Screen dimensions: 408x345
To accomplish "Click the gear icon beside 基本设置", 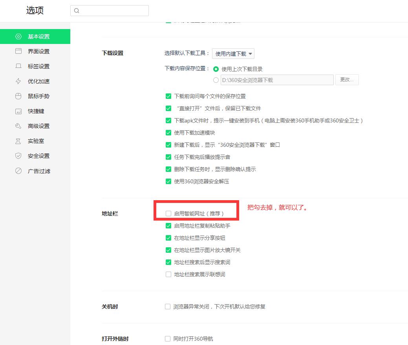I will [x=18, y=37].
